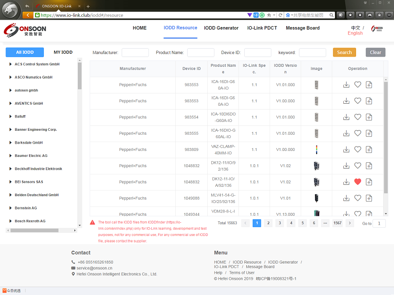Viewport: 394px width, 295px height.
Task: Expand the AVENTICS GmbH node
Action: point(10,103)
